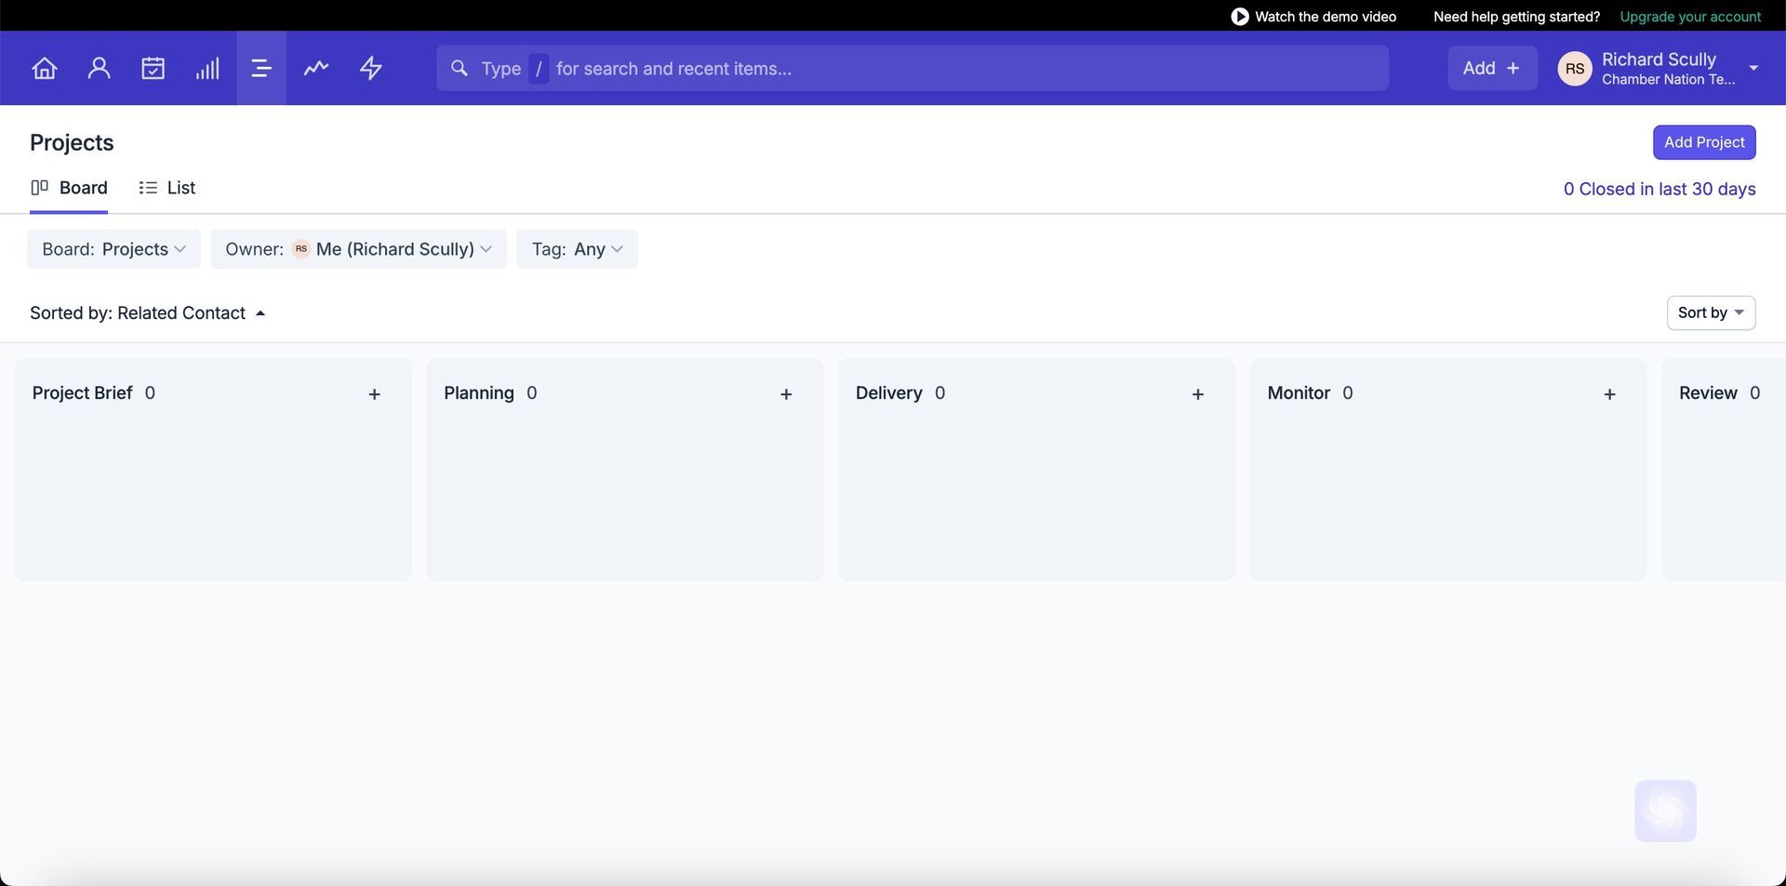Switch to the Board tab
The image size is (1786, 886).
69,188
